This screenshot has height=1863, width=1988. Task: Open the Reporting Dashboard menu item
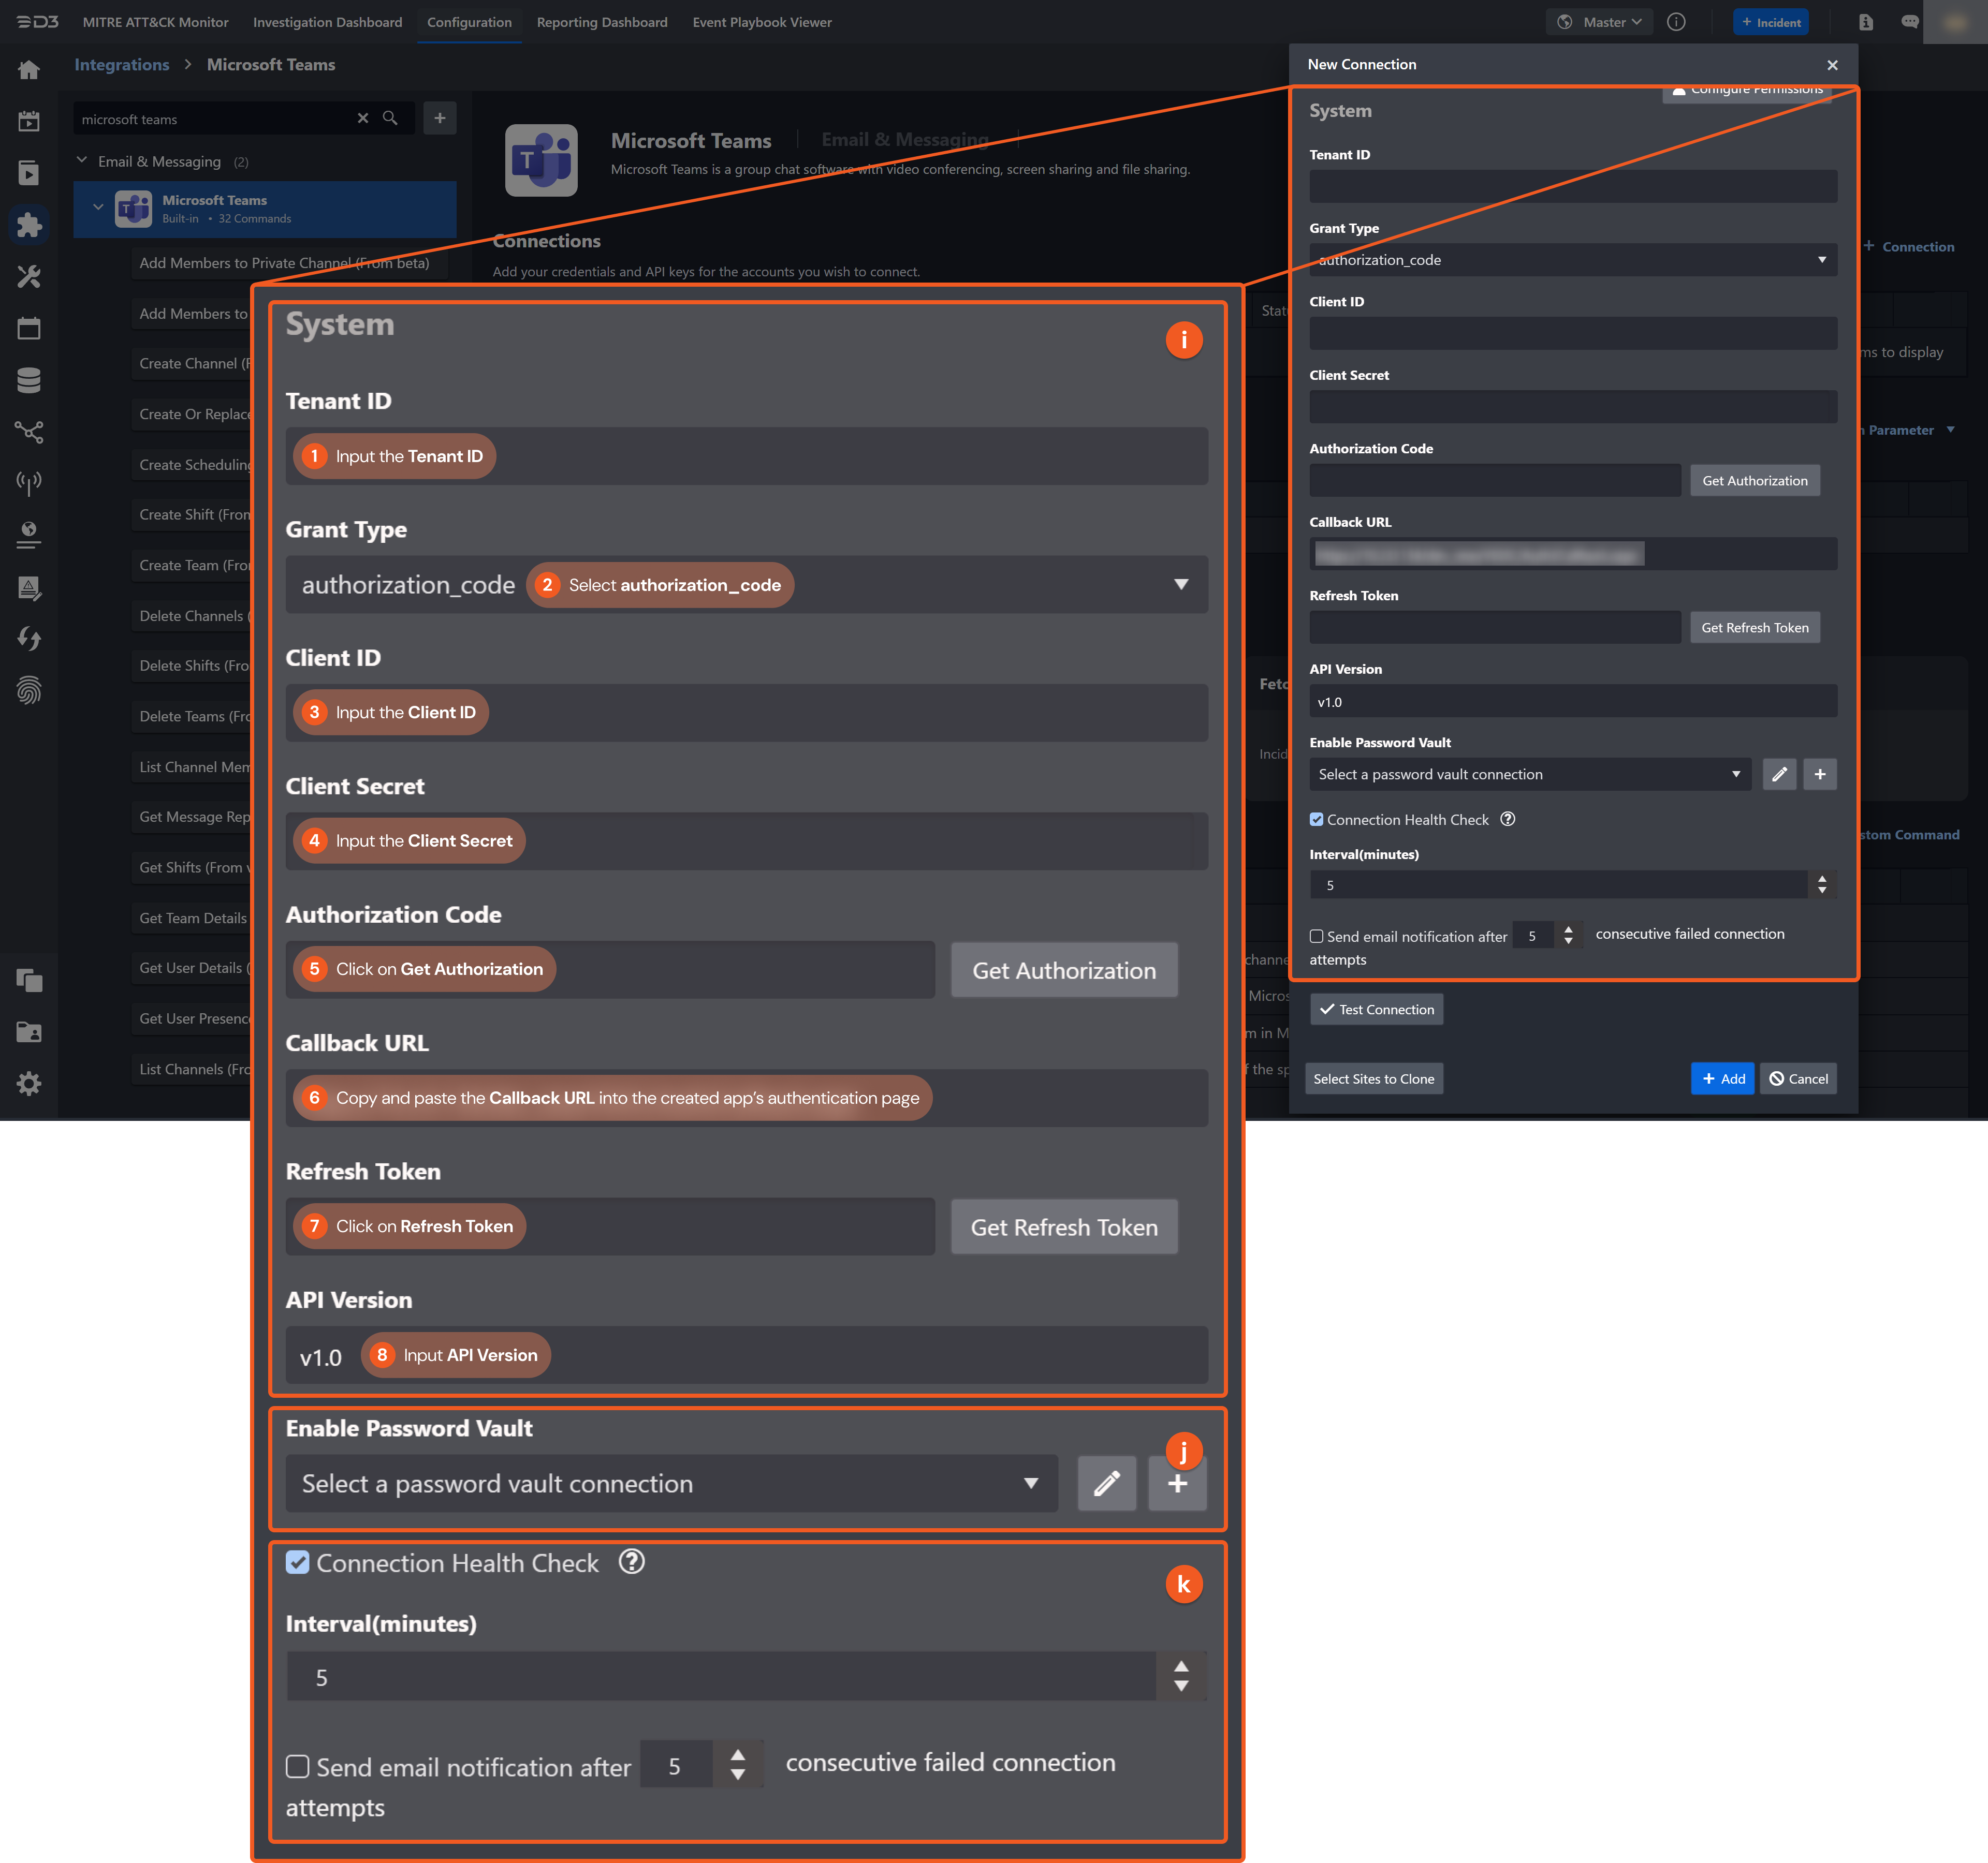point(602,22)
